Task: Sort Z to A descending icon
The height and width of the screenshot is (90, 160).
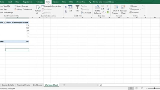Action: tap(66, 11)
